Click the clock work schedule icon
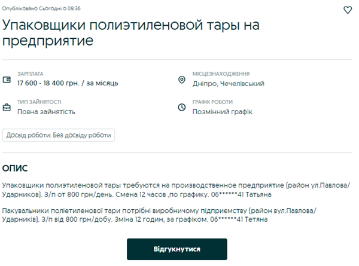Image resolution: width=359 pixels, height=266 pixels. (182, 108)
